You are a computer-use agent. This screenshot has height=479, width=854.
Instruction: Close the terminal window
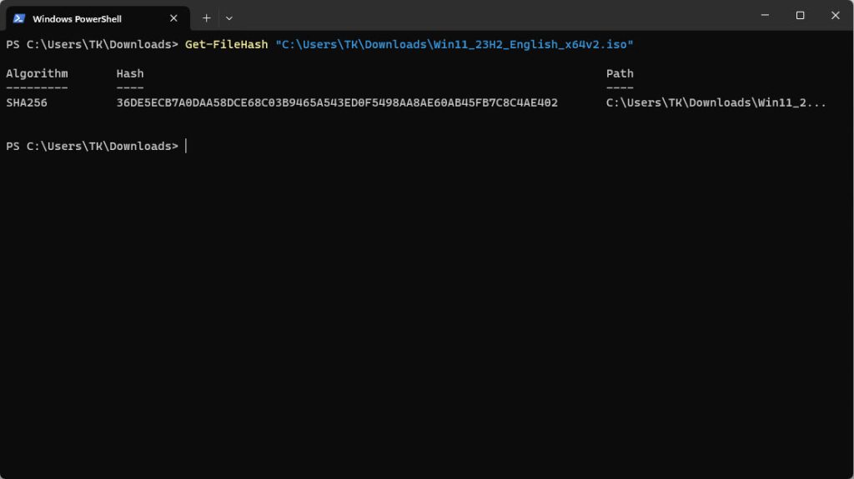click(836, 15)
